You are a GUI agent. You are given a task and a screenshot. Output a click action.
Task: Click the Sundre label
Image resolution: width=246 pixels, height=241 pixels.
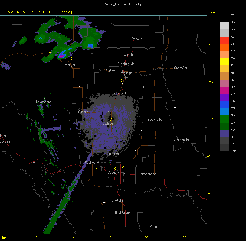click(x=83, y=112)
